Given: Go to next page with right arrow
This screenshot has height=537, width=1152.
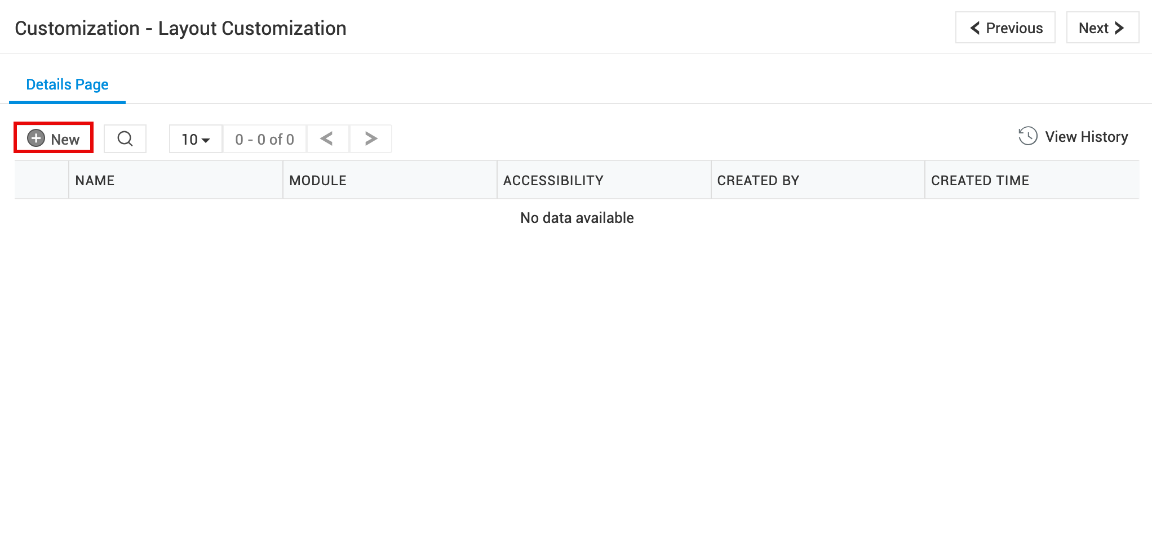Looking at the screenshot, I should pyautogui.click(x=371, y=138).
